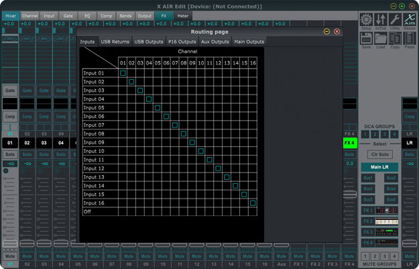Viewport: 419px width, 269px height.
Task: Select the Bus1 sends button
Action: pyautogui.click(x=368, y=178)
